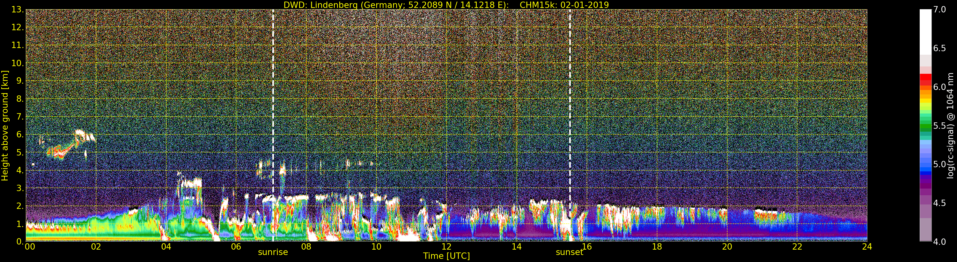Click the "14" time axis tick label
The image size is (957, 262).
tap(516, 247)
